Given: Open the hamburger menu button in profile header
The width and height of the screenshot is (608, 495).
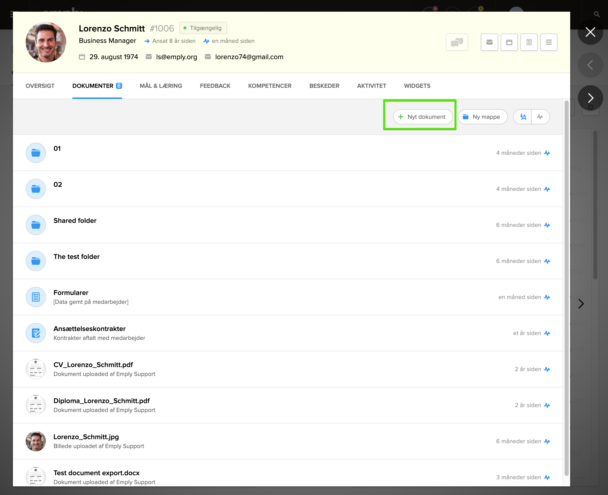Looking at the screenshot, I should point(549,42).
